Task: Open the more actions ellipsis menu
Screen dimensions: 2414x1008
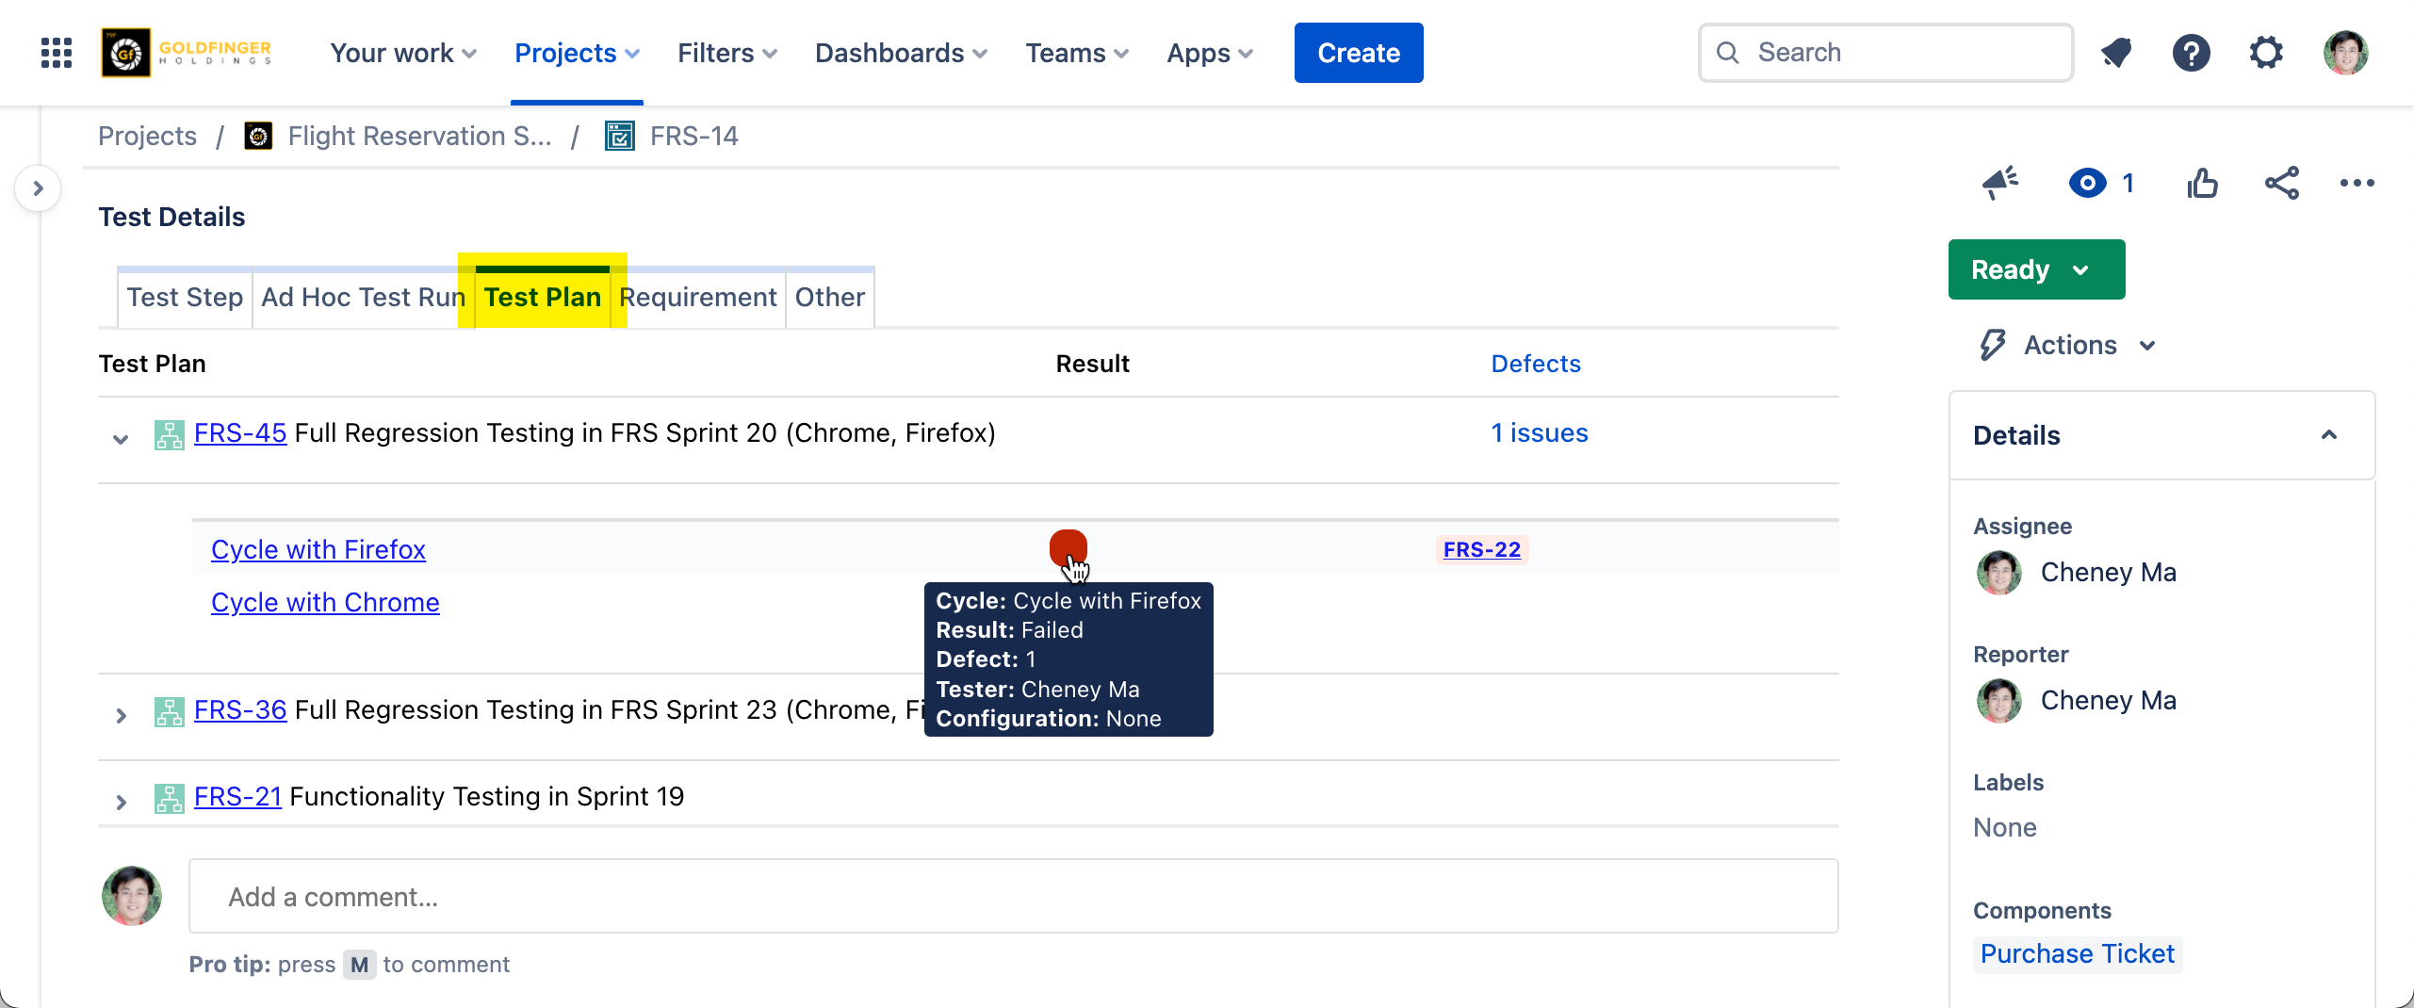Action: pos(2357,183)
